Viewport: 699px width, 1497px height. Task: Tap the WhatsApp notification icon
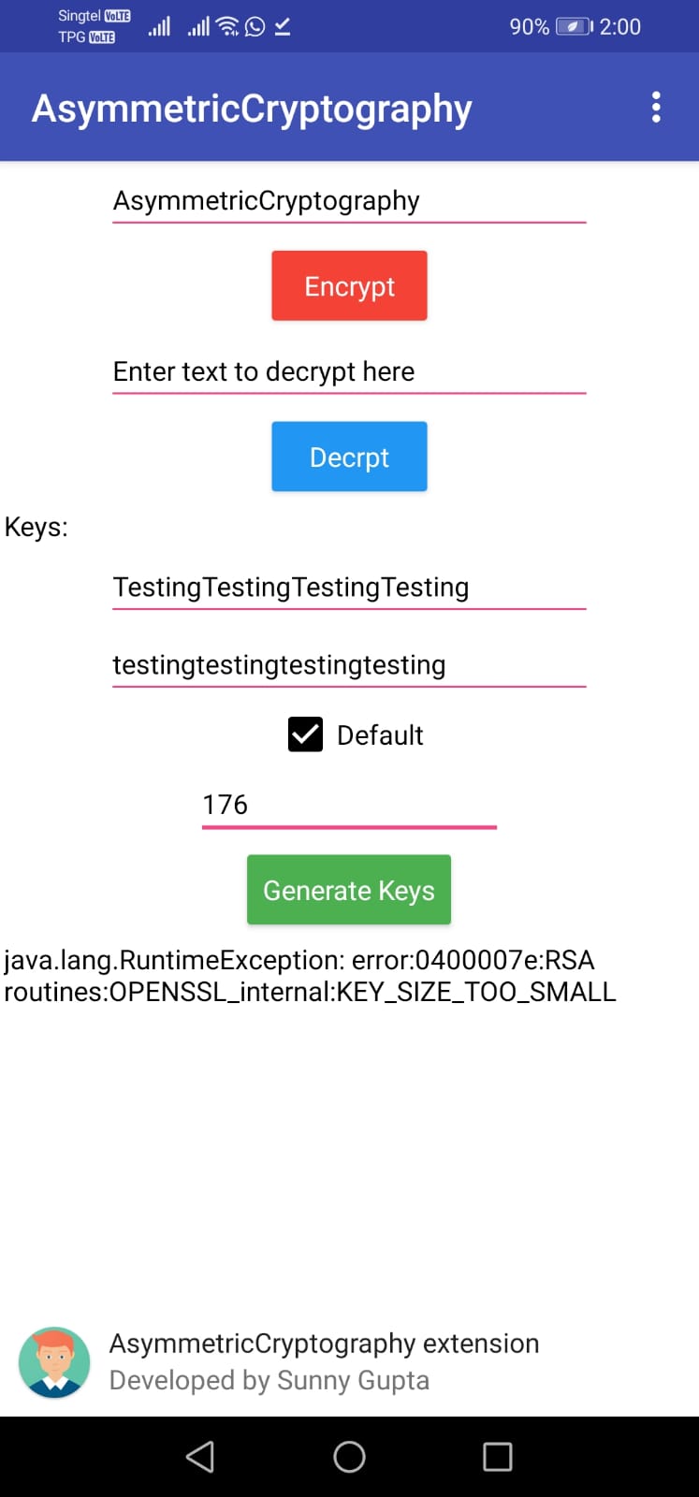255,26
